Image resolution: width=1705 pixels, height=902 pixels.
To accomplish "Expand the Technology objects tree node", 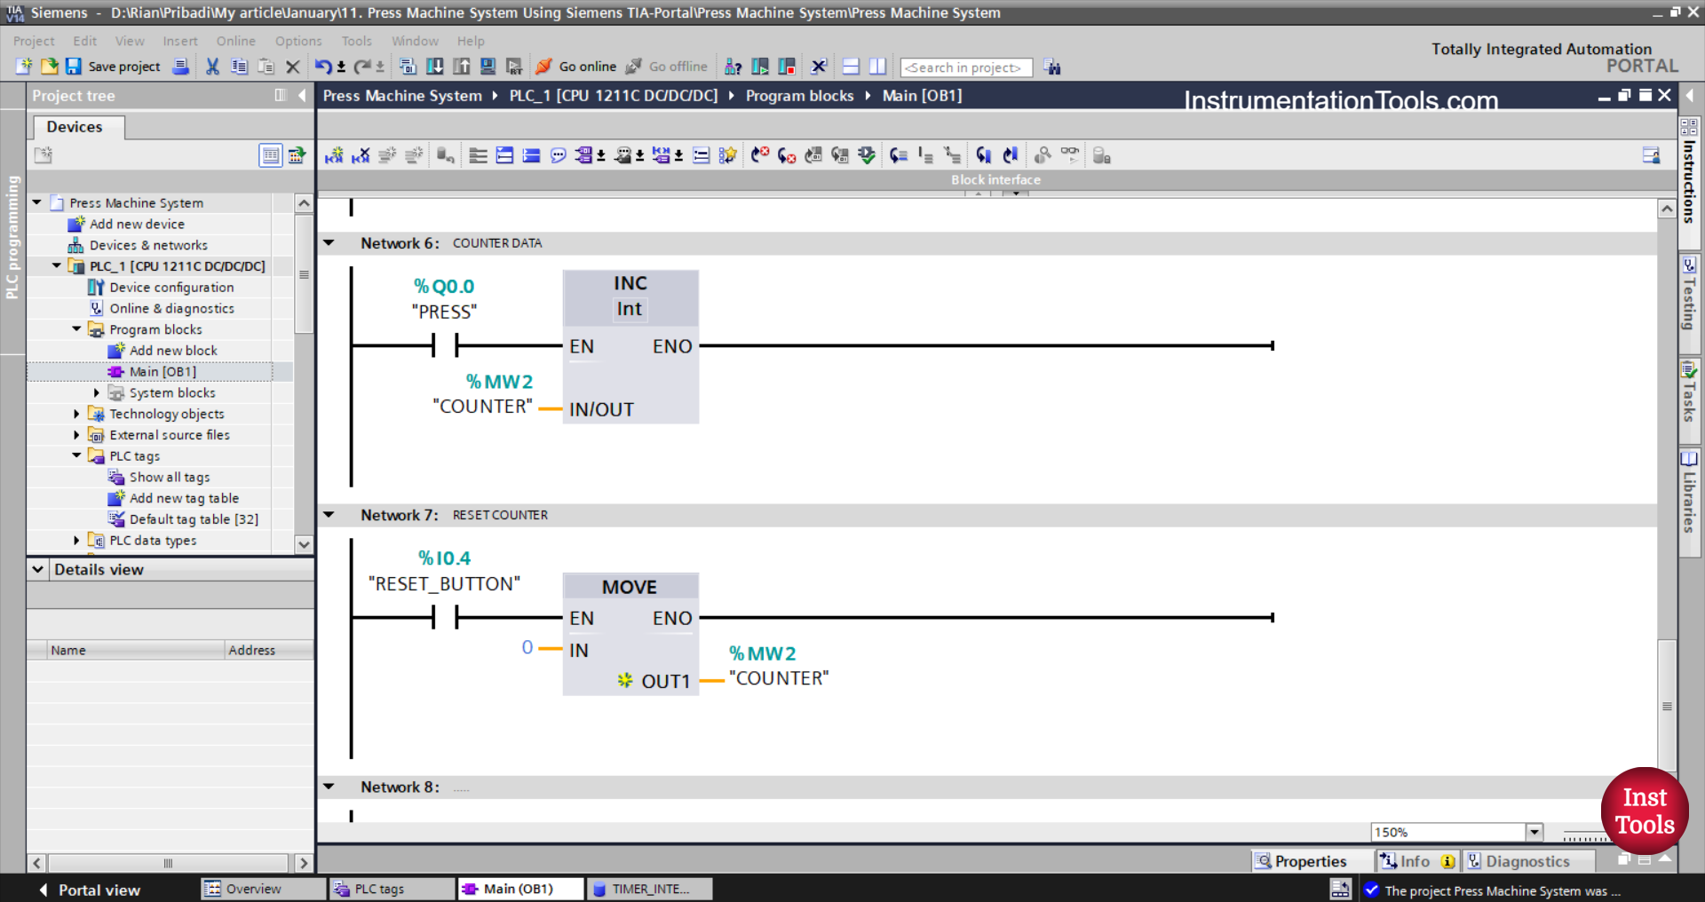I will [x=76, y=414].
